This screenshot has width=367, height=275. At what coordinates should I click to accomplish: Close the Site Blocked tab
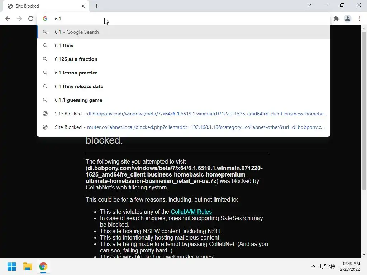click(x=83, y=6)
